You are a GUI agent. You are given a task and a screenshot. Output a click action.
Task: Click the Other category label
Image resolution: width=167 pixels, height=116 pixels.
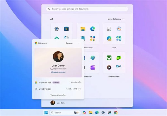pyautogui.click(x=114, y=47)
